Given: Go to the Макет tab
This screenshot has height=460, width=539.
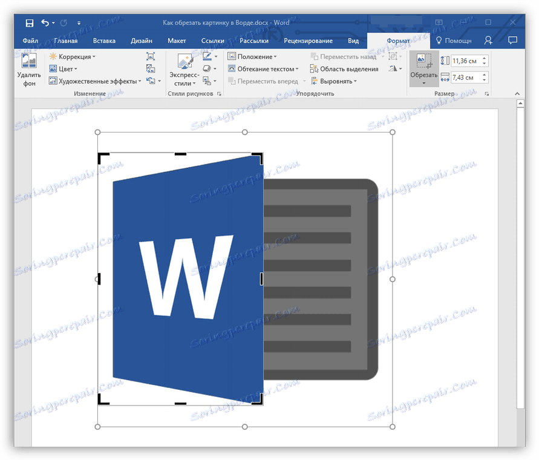Looking at the screenshot, I should click(177, 41).
